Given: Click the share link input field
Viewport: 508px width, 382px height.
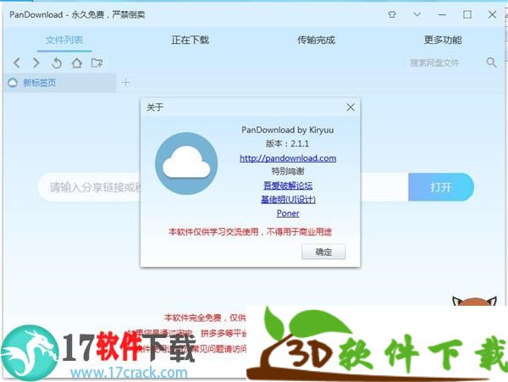Looking at the screenshot, I should [223, 187].
